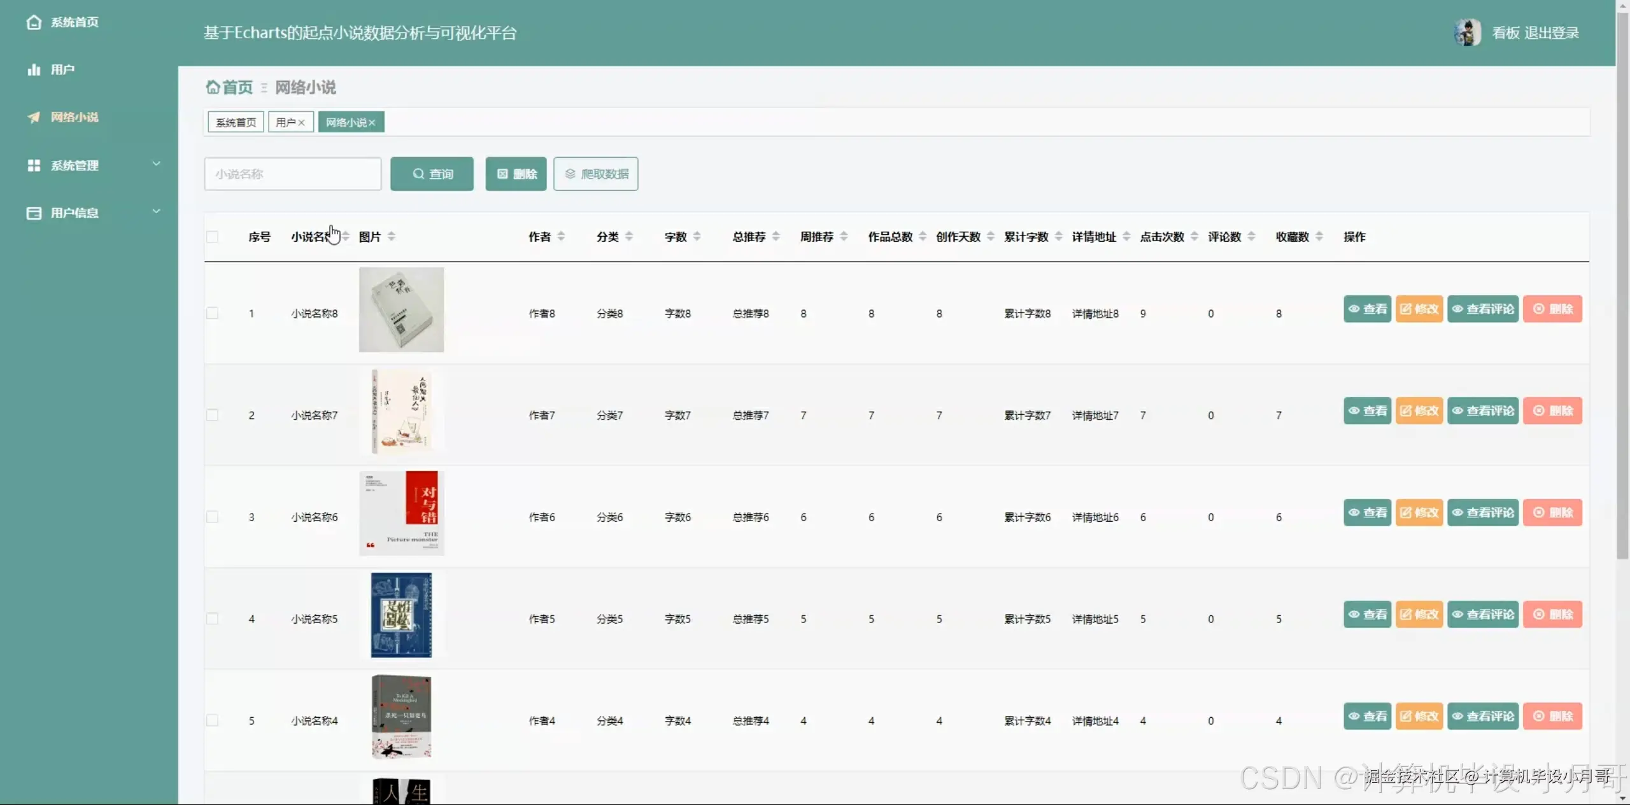Switch to the 系统首页 tab
The image size is (1630, 805).
[x=236, y=122]
